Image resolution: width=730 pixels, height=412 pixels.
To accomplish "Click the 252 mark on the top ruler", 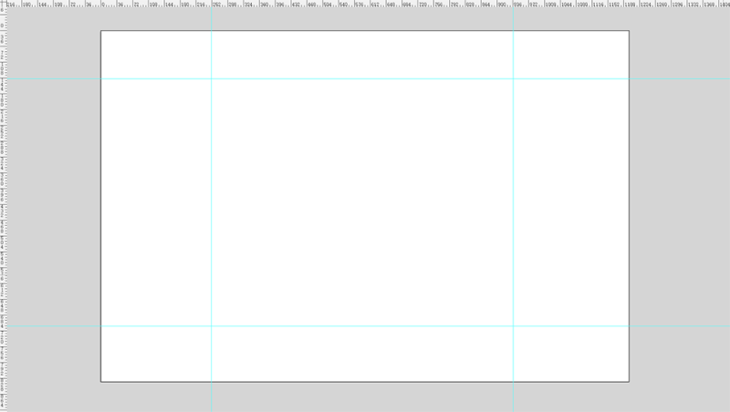I will pos(216,4).
